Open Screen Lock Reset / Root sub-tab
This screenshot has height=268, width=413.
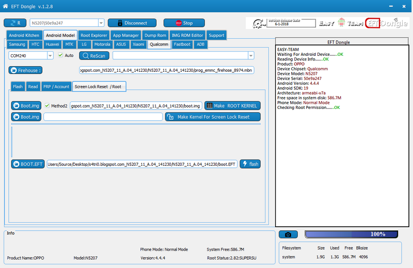98,86
